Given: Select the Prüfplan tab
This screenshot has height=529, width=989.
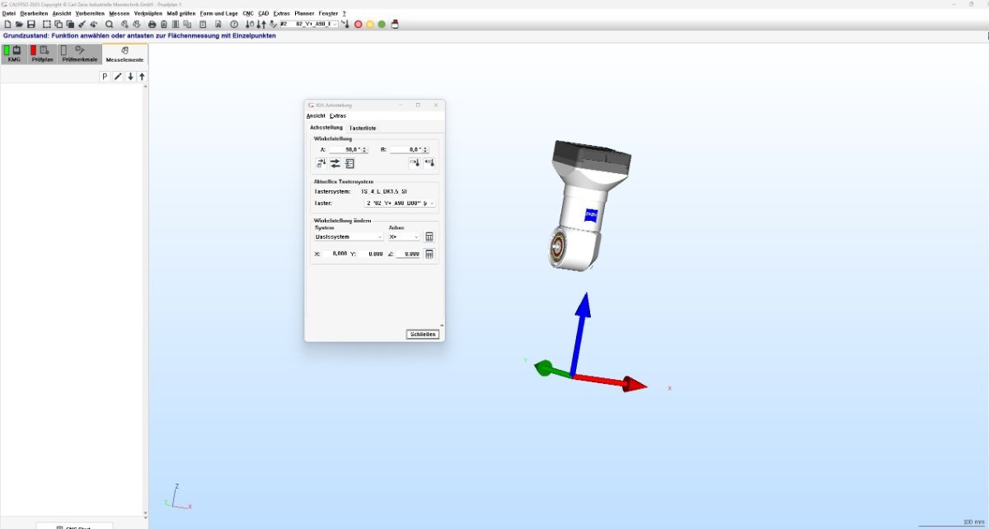Looking at the screenshot, I should (x=42, y=55).
